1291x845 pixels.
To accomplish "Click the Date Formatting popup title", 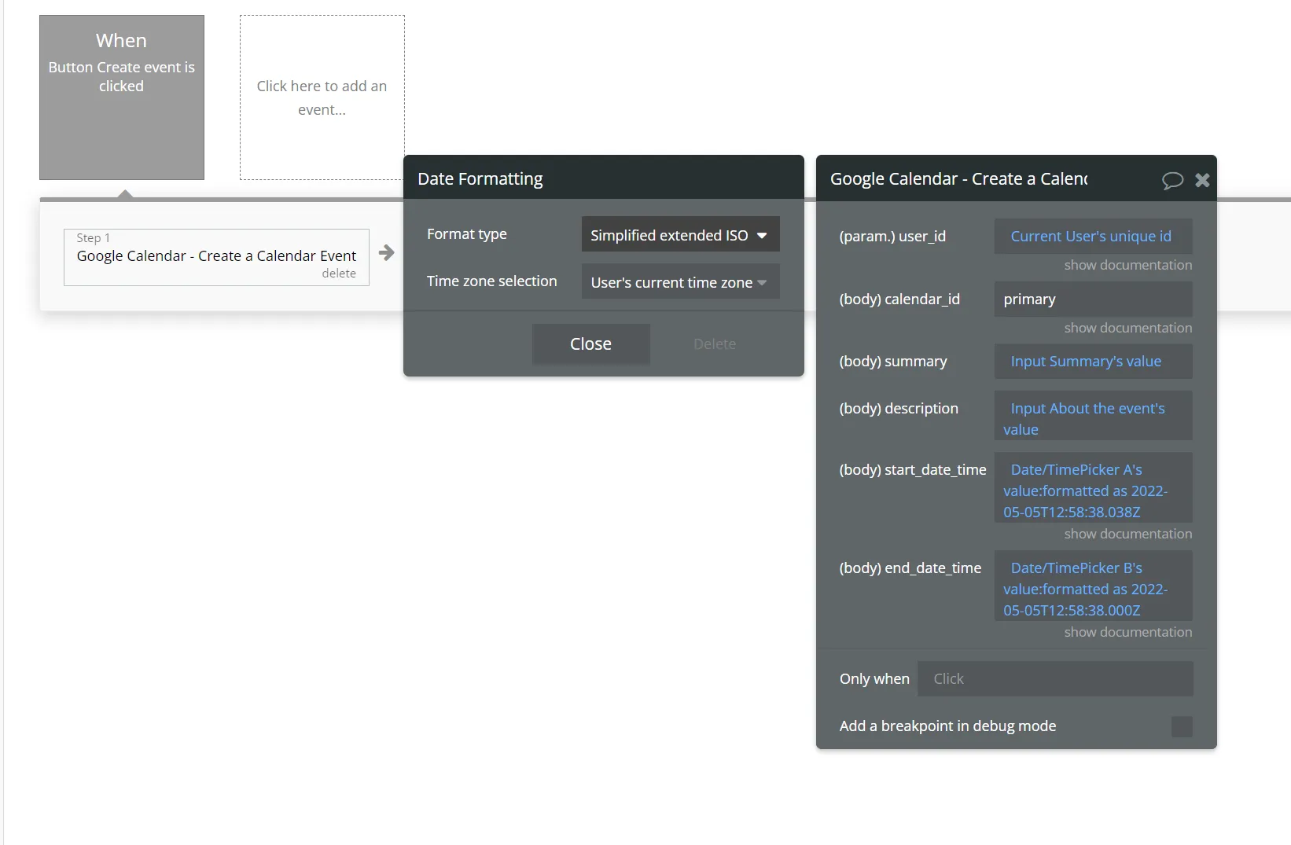I will point(480,179).
